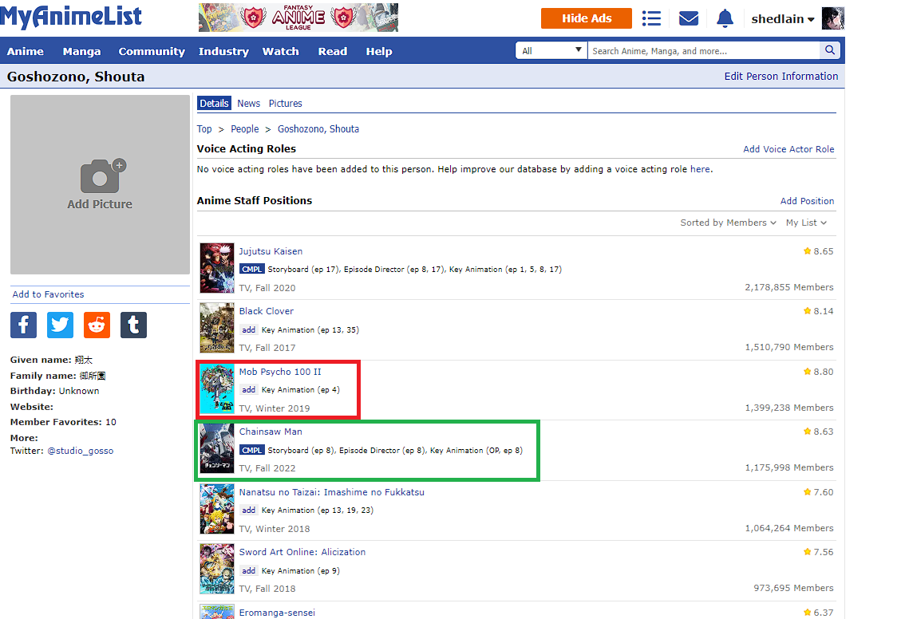Switch to the Pictures tab
The width and height of the screenshot is (909, 619).
[x=285, y=103]
